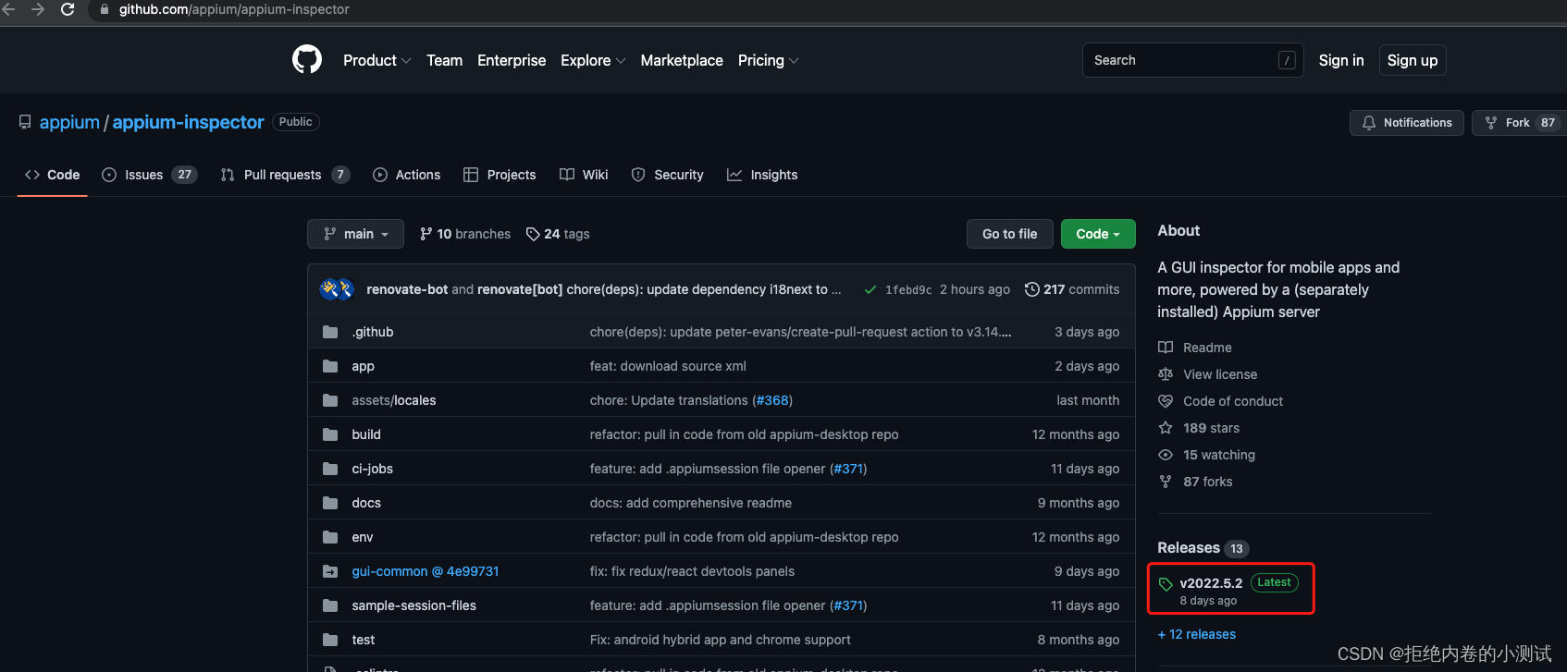The height and width of the screenshot is (672, 1567).
Task: Open the assets/locales folder
Action: (x=393, y=400)
